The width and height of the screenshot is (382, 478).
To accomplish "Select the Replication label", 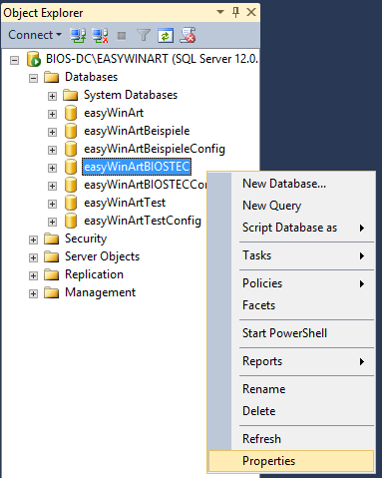I will (94, 274).
